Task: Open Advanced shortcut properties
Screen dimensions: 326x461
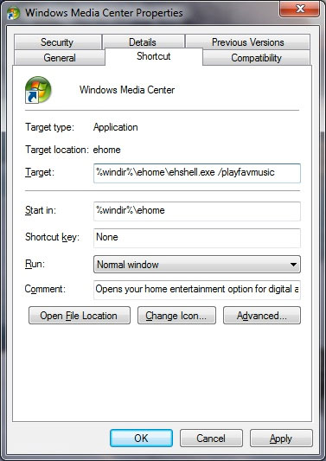Action: [x=262, y=316]
